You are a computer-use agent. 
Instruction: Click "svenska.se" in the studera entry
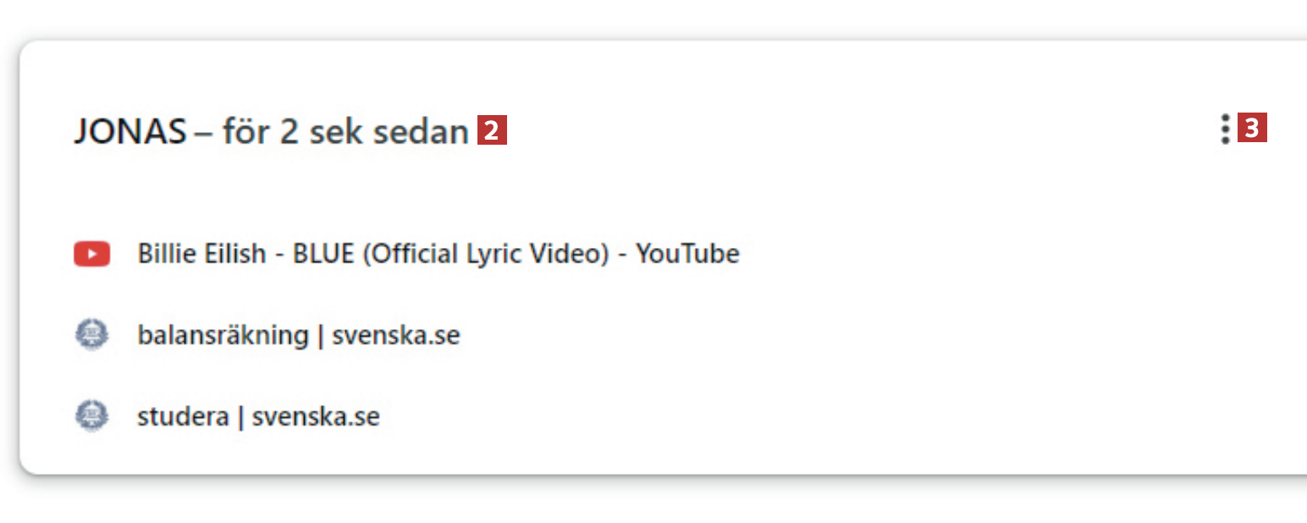click(316, 417)
